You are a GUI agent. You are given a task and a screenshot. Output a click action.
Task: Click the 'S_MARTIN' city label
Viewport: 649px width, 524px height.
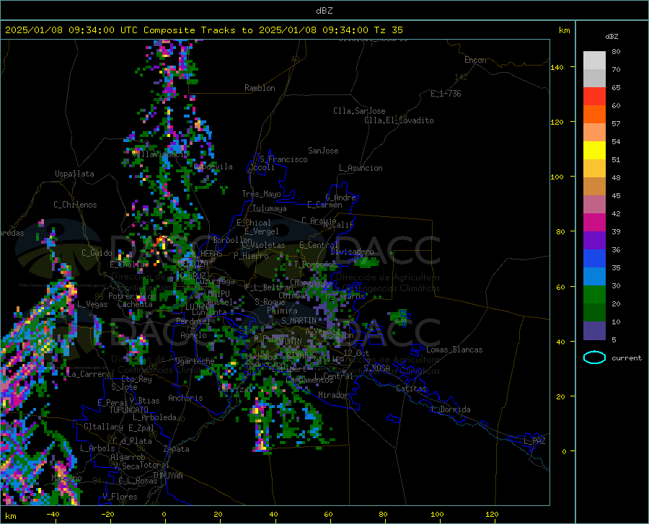[299, 321]
